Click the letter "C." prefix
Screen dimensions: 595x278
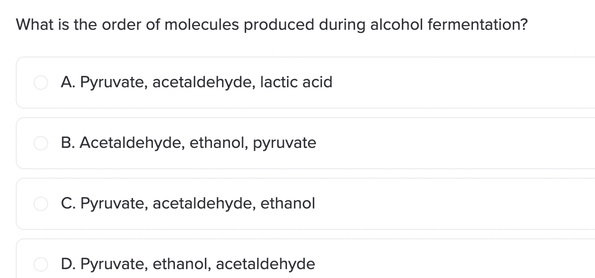click(x=67, y=204)
